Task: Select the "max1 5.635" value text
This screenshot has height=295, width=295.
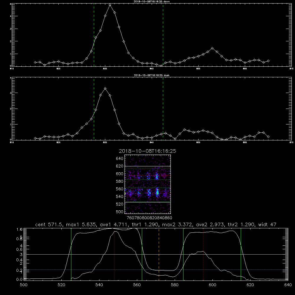Action: coord(80,224)
